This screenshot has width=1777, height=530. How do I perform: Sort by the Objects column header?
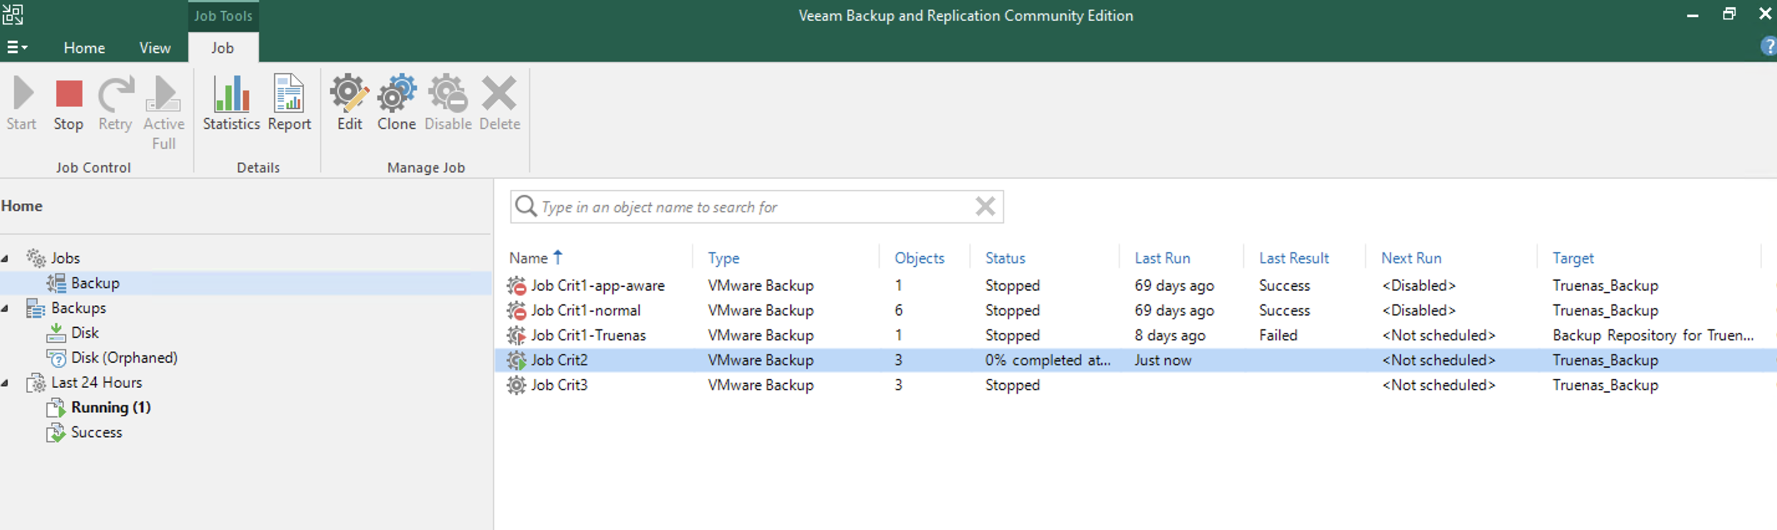point(919,258)
